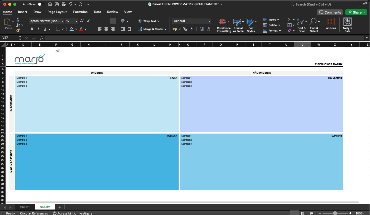Click the Insert Function fx icon
Screen dimensions: 370x215
42,38
